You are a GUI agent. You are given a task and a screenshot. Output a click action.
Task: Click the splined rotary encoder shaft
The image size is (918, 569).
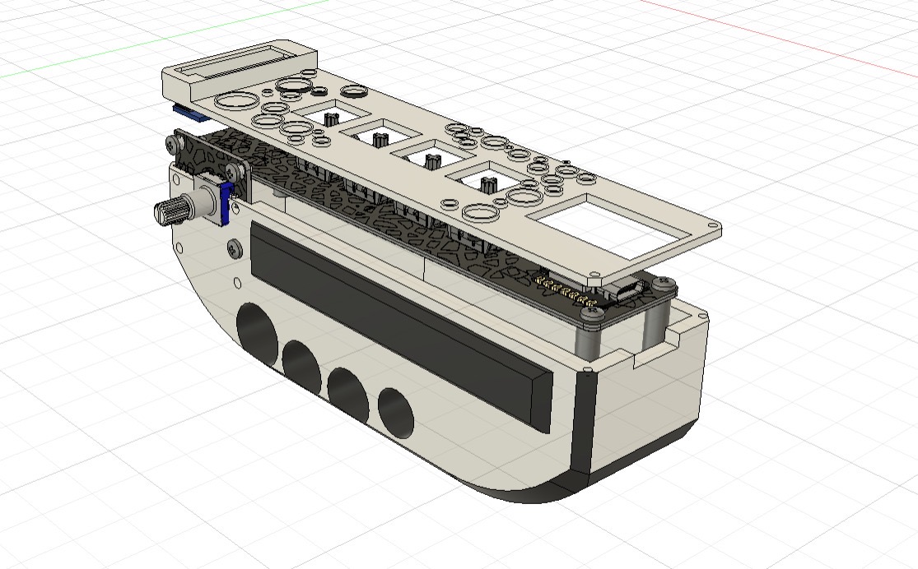point(167,213)
